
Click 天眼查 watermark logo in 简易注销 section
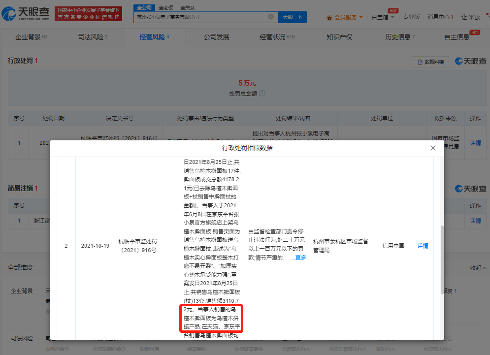[470, 189]
